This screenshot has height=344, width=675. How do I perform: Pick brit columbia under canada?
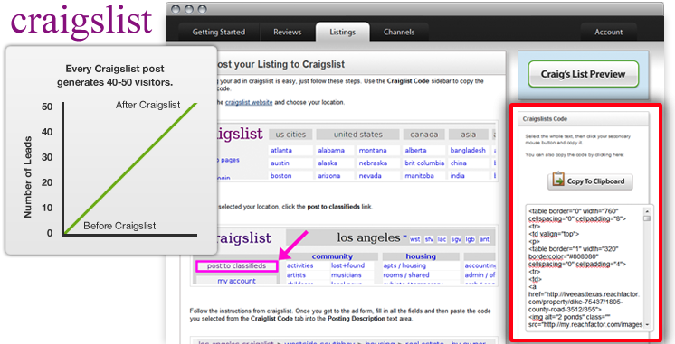point(424,163)
